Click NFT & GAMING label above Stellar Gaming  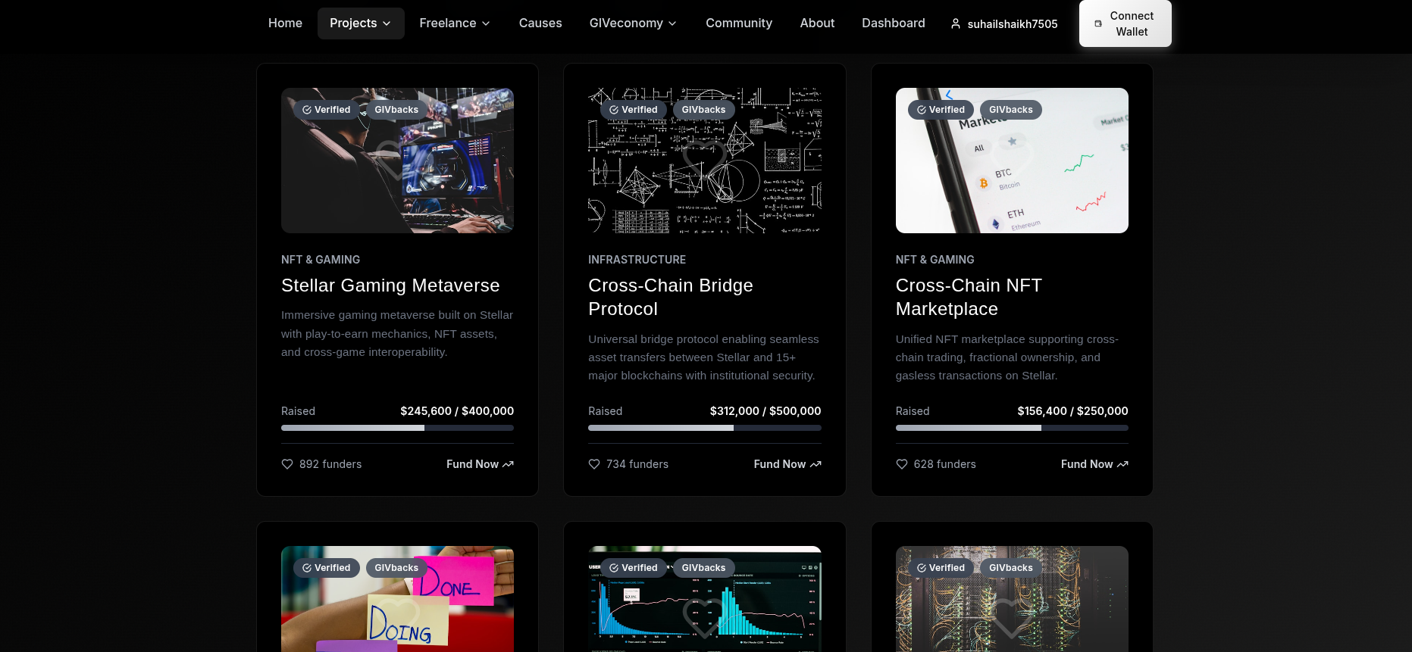(x=321, y=260)
